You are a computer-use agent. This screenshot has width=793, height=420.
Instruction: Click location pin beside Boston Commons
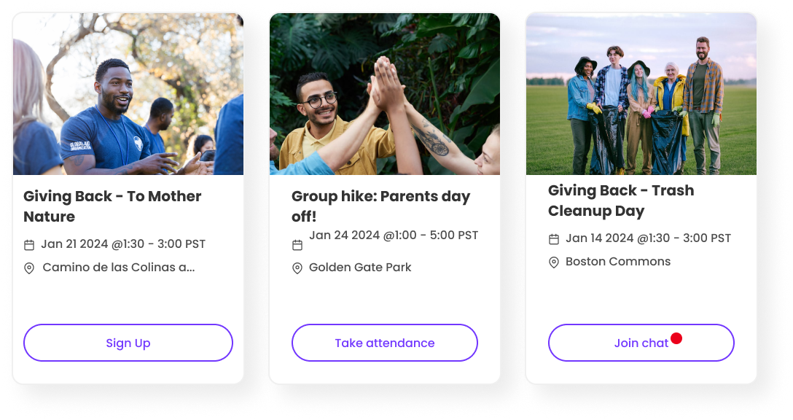(554, 262)
